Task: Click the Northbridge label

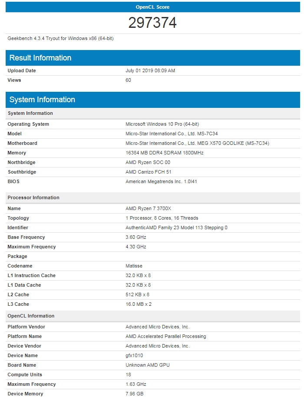Action: tap(21, 162)
